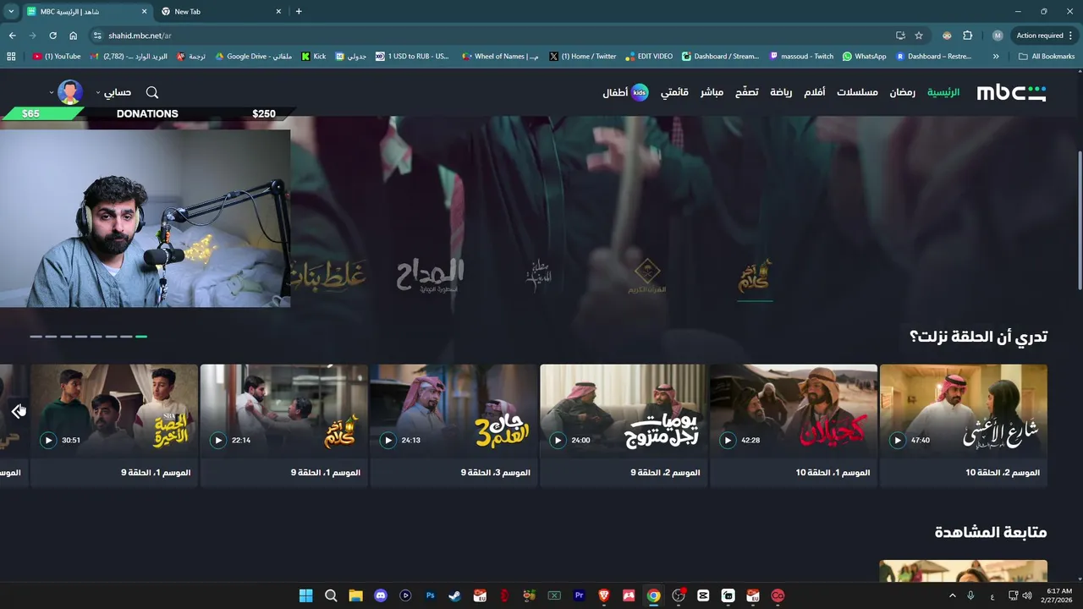Image resolution: width=1083 pixels, height=609 pixels.
Task: Switch to the kids أطفال section
Action: pos(625,92)
